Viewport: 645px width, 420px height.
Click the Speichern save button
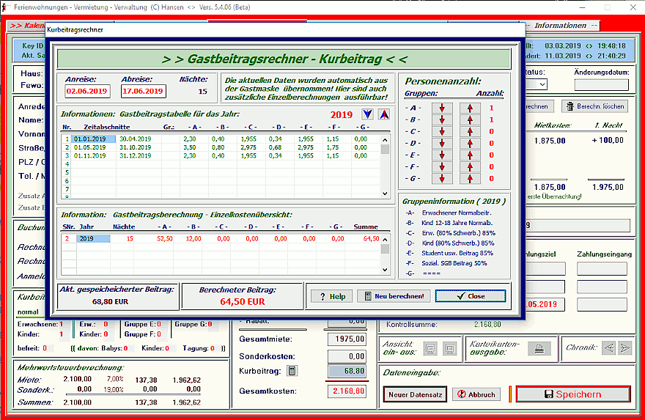[x=572, y=394]
